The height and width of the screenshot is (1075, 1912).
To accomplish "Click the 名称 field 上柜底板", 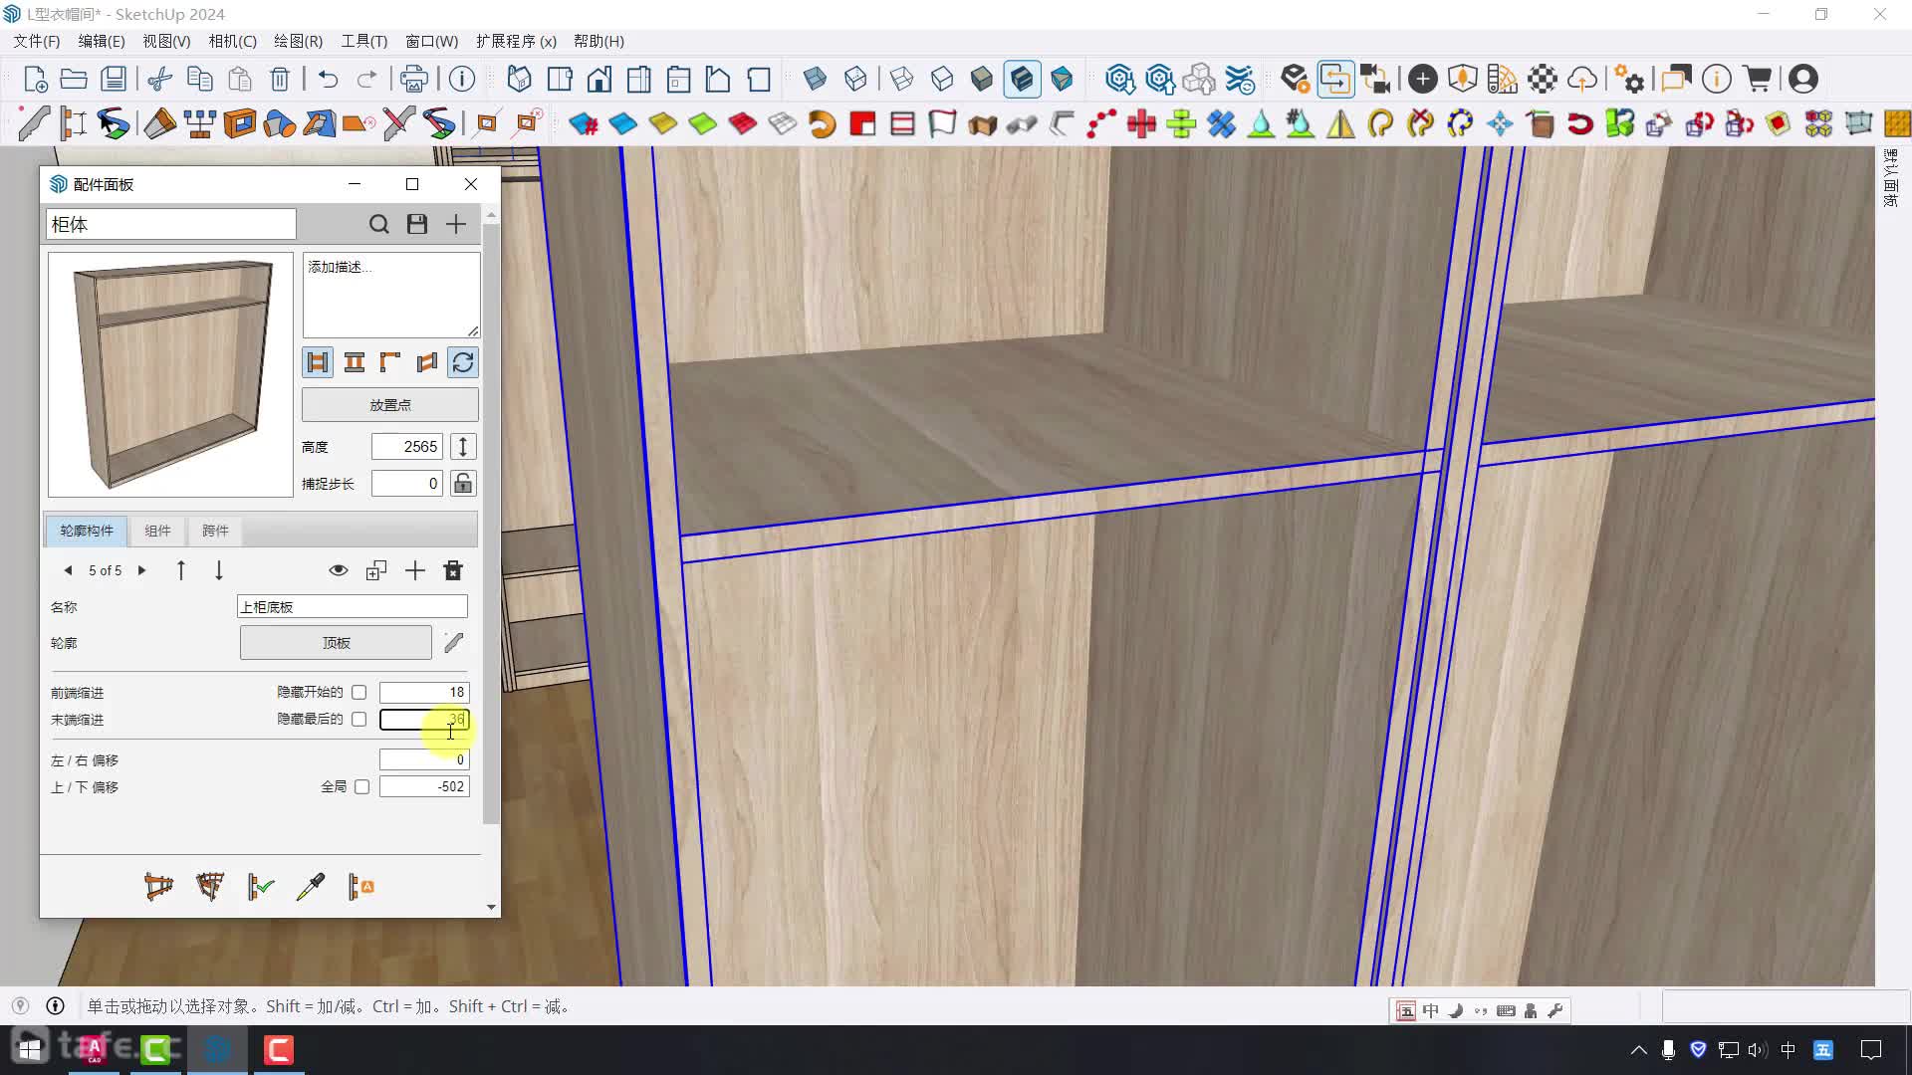I will pyautogui.click(x=353, y=607).
